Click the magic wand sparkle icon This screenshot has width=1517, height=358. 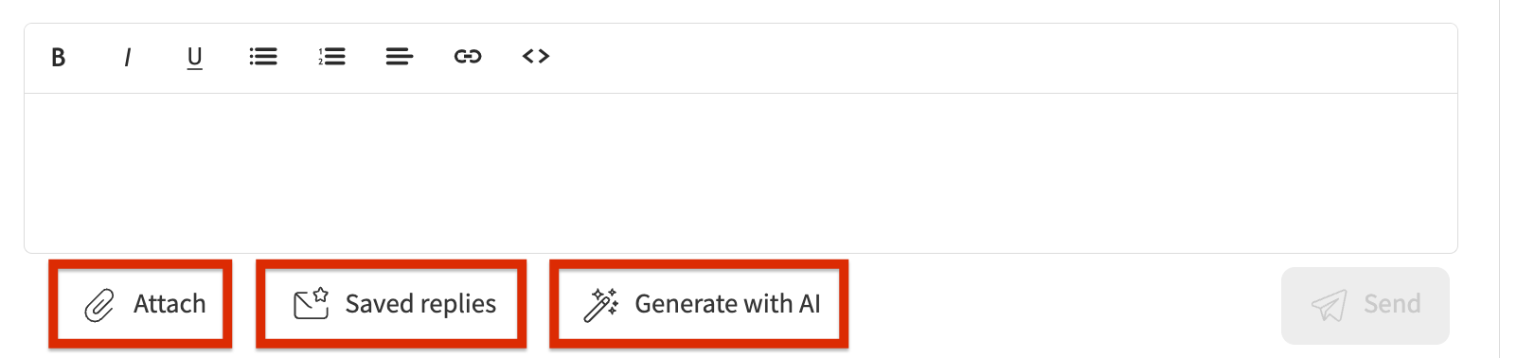pos(600,305)
